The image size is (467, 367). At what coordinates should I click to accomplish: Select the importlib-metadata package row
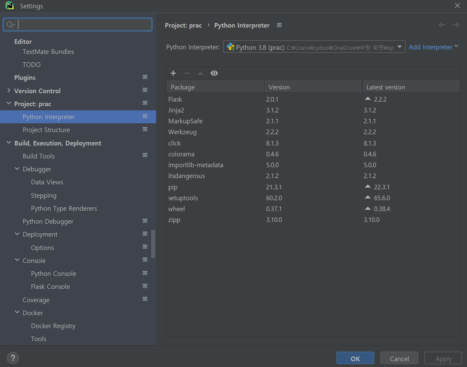click(313, 165)
